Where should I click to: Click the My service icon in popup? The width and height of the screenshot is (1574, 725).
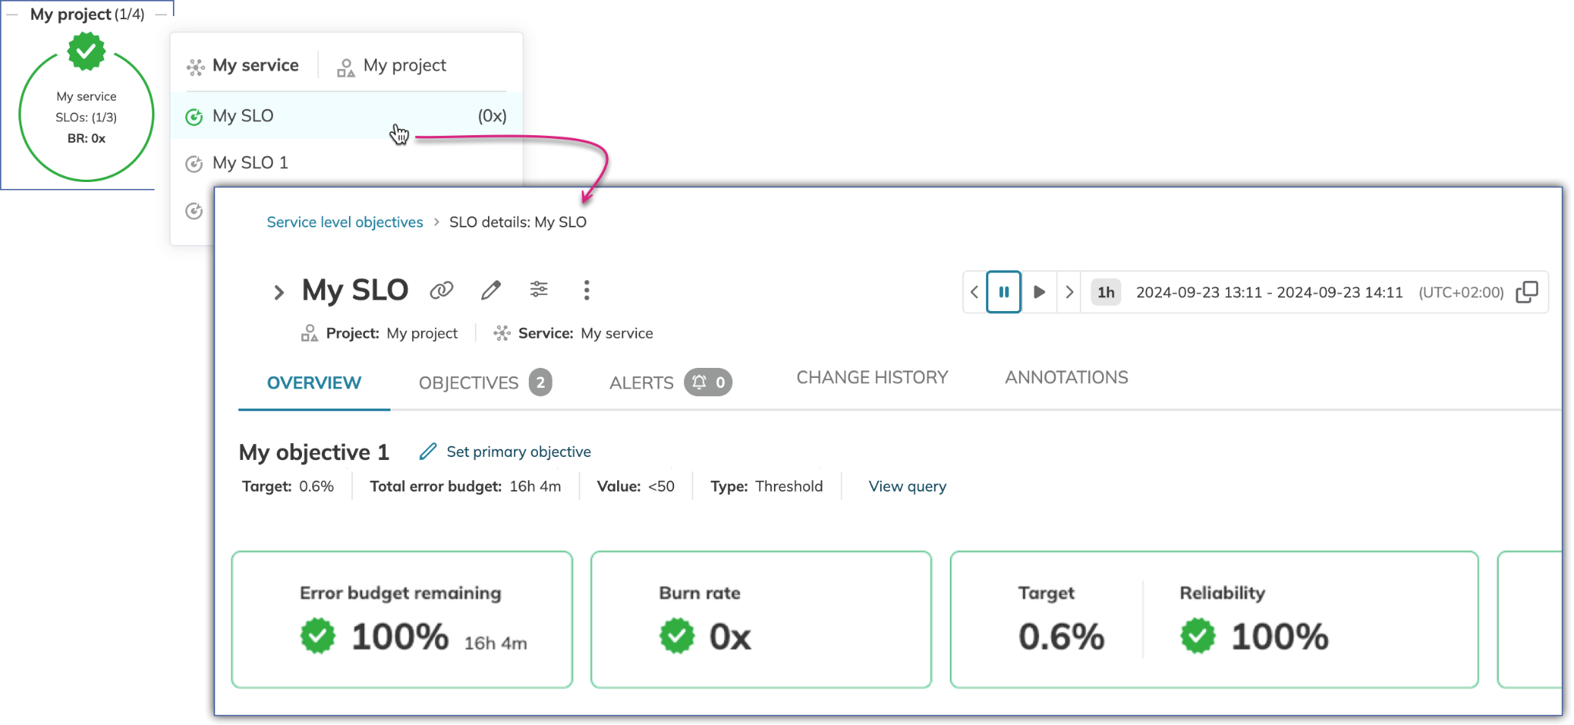point(196,67)
